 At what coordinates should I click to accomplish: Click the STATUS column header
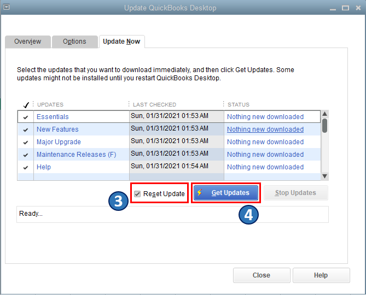pyautogui.click(x=239, y=105)
